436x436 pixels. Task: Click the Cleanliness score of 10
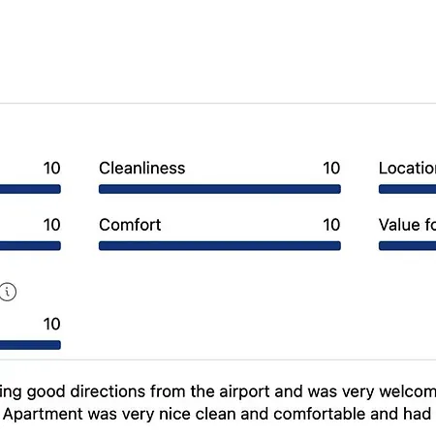point(331,168)
